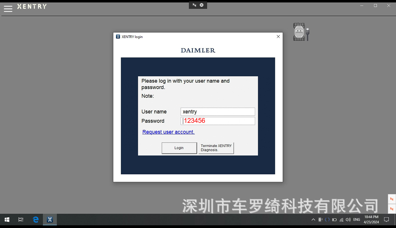Image resolution: width=396 pixels, height=228 pixels.
Task: Click the XENTRY logo in the header
Action: 32,6
